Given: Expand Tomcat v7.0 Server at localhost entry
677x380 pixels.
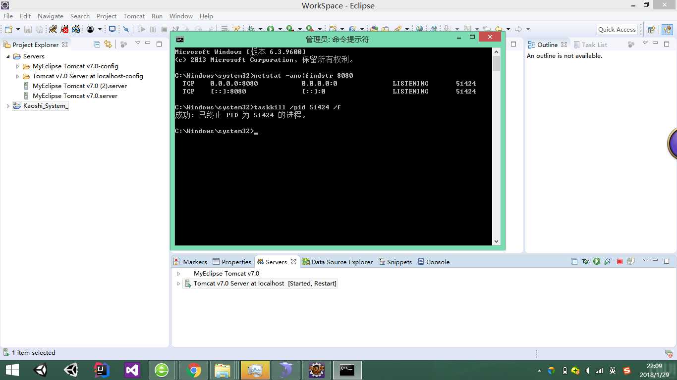Looking at the screenshot, I should (178, 284).
